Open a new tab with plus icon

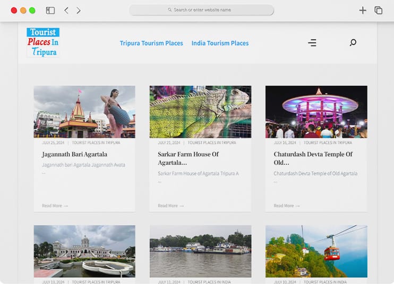coord(363,10)
